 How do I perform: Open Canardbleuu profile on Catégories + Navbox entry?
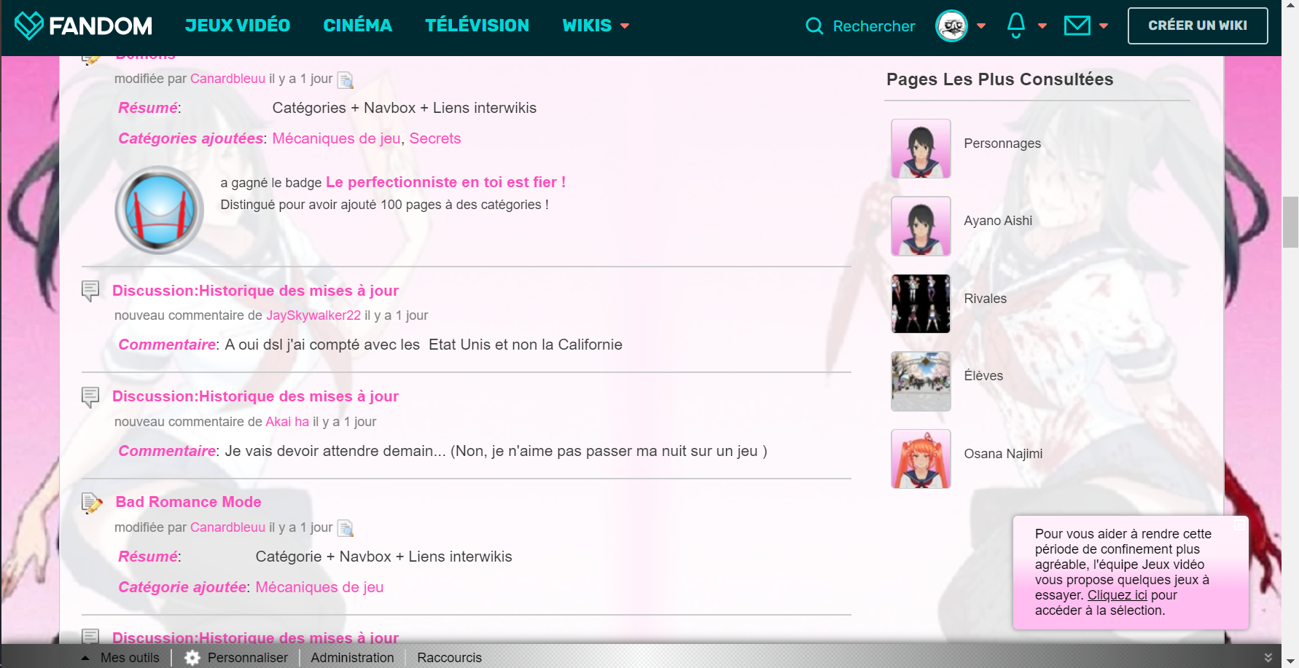[x=227, y=79]
